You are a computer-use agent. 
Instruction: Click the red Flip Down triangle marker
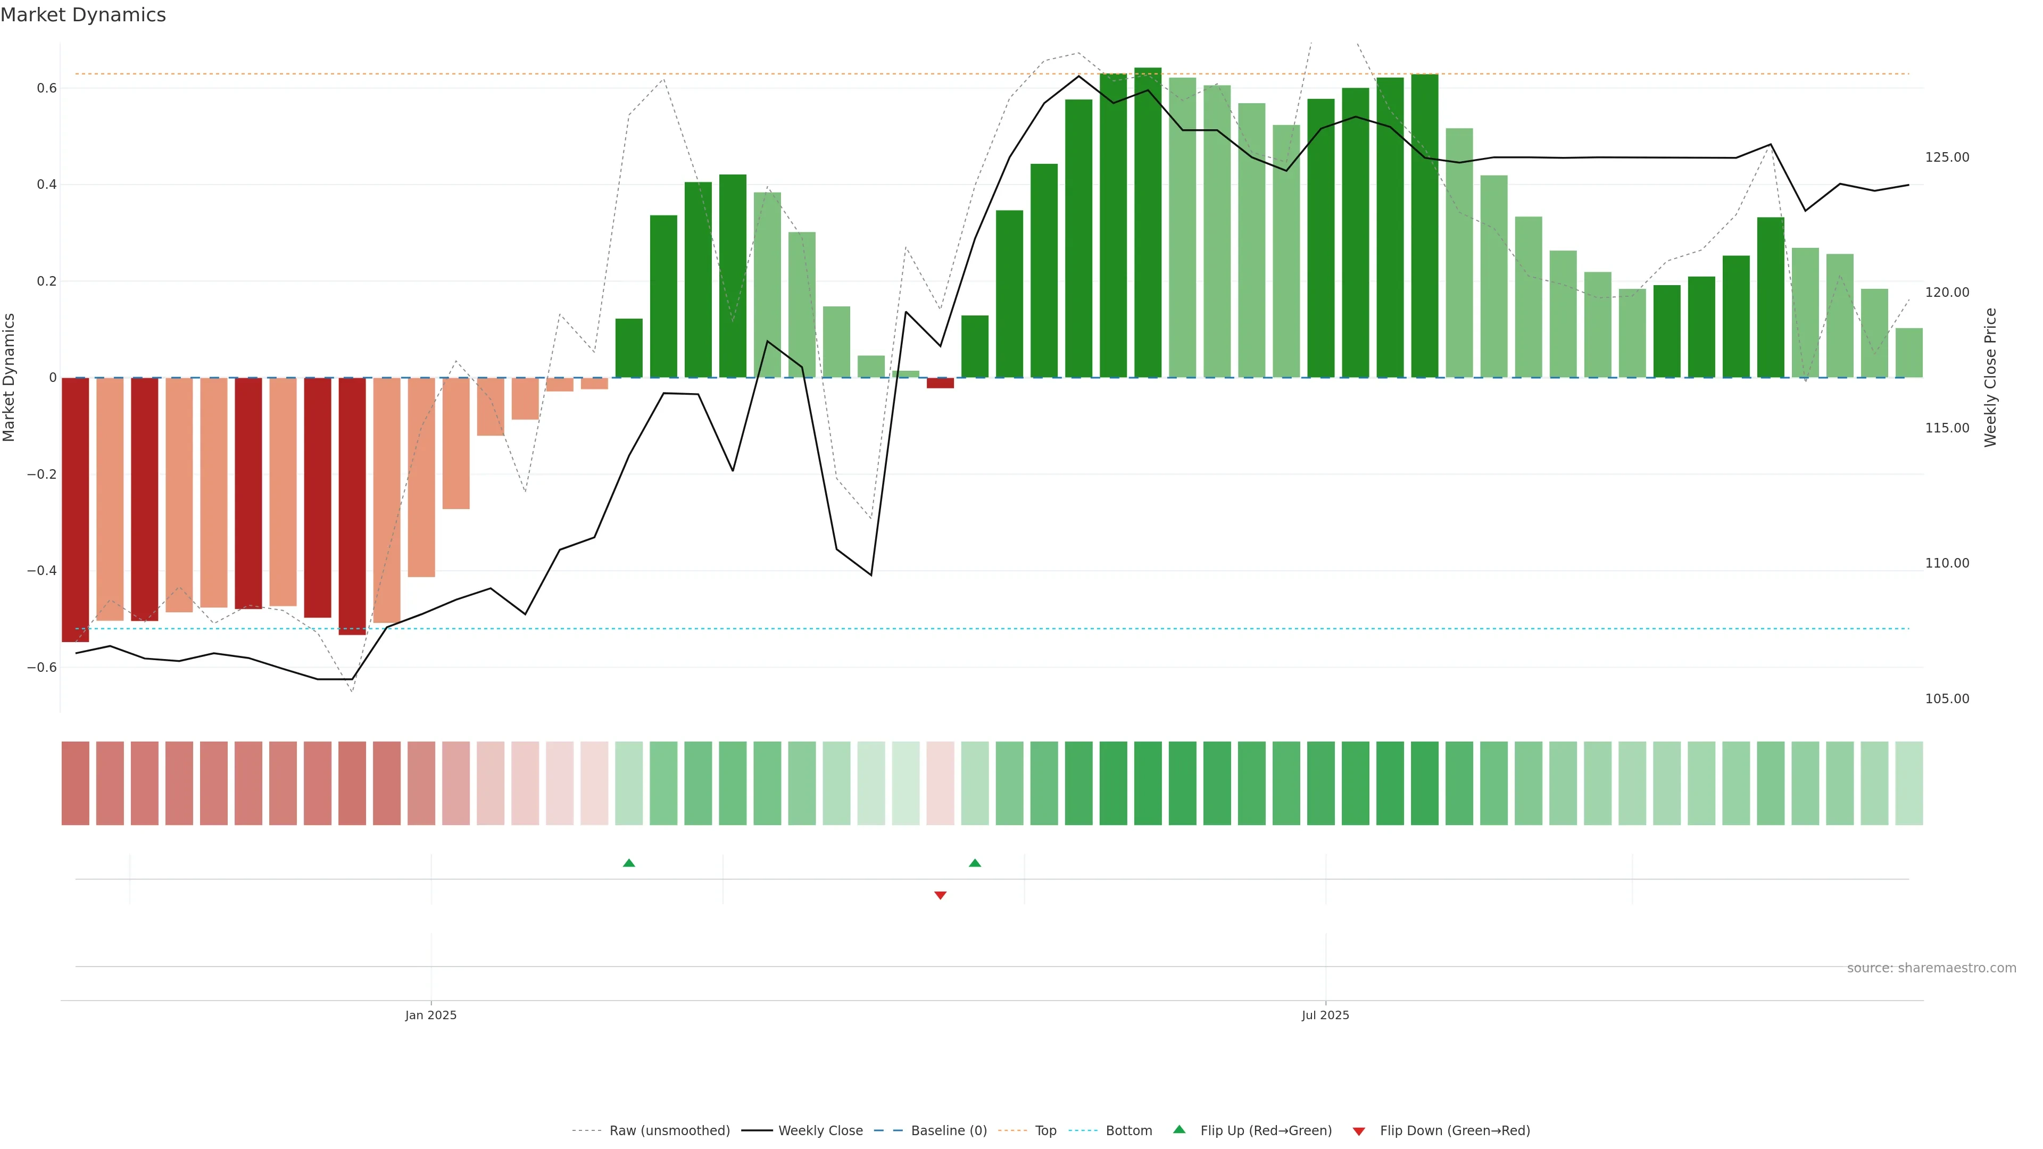coord(940,895)
